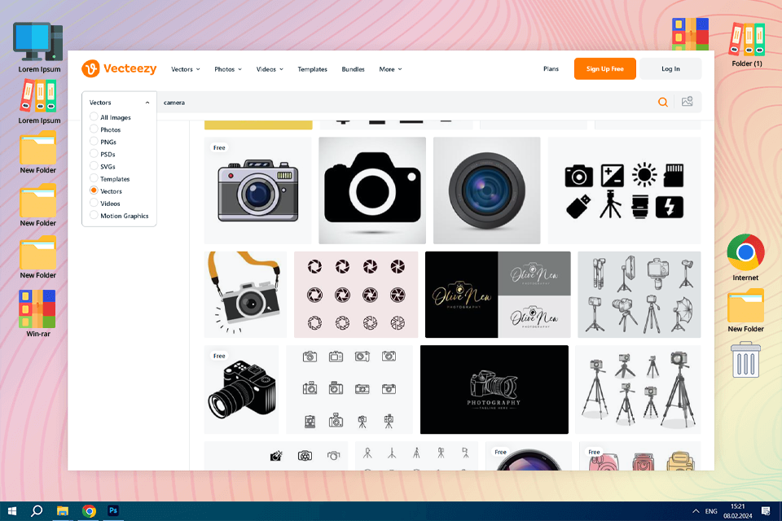
Task: Open the Recycle Bin desktop icon
Action: [x=745, y=360]
